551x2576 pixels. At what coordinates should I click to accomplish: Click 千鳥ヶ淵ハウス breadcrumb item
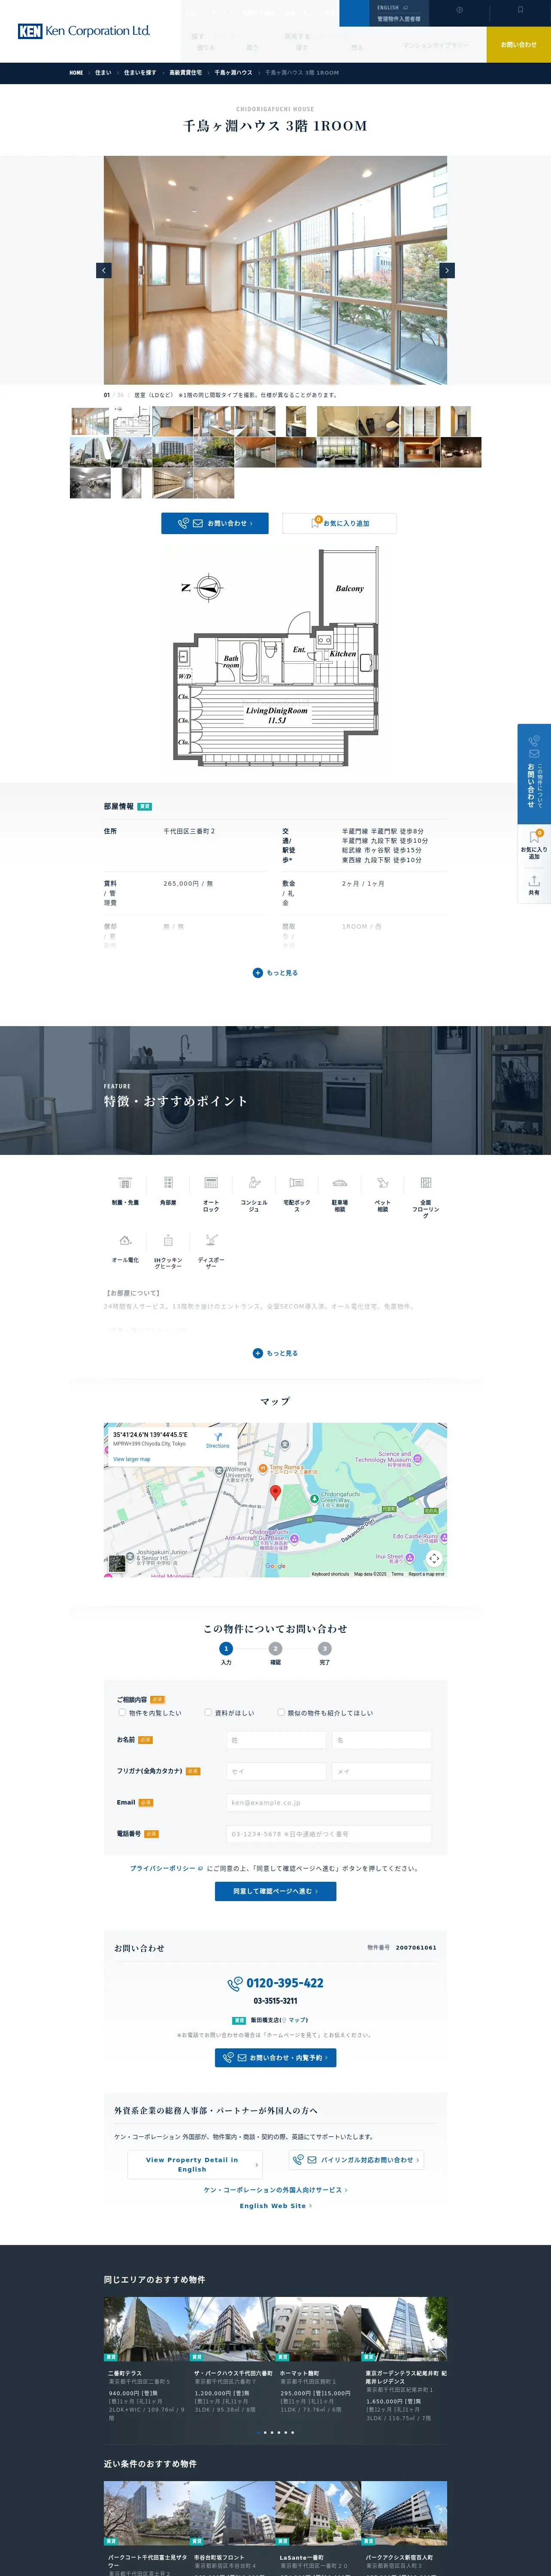tap(233, 73)
